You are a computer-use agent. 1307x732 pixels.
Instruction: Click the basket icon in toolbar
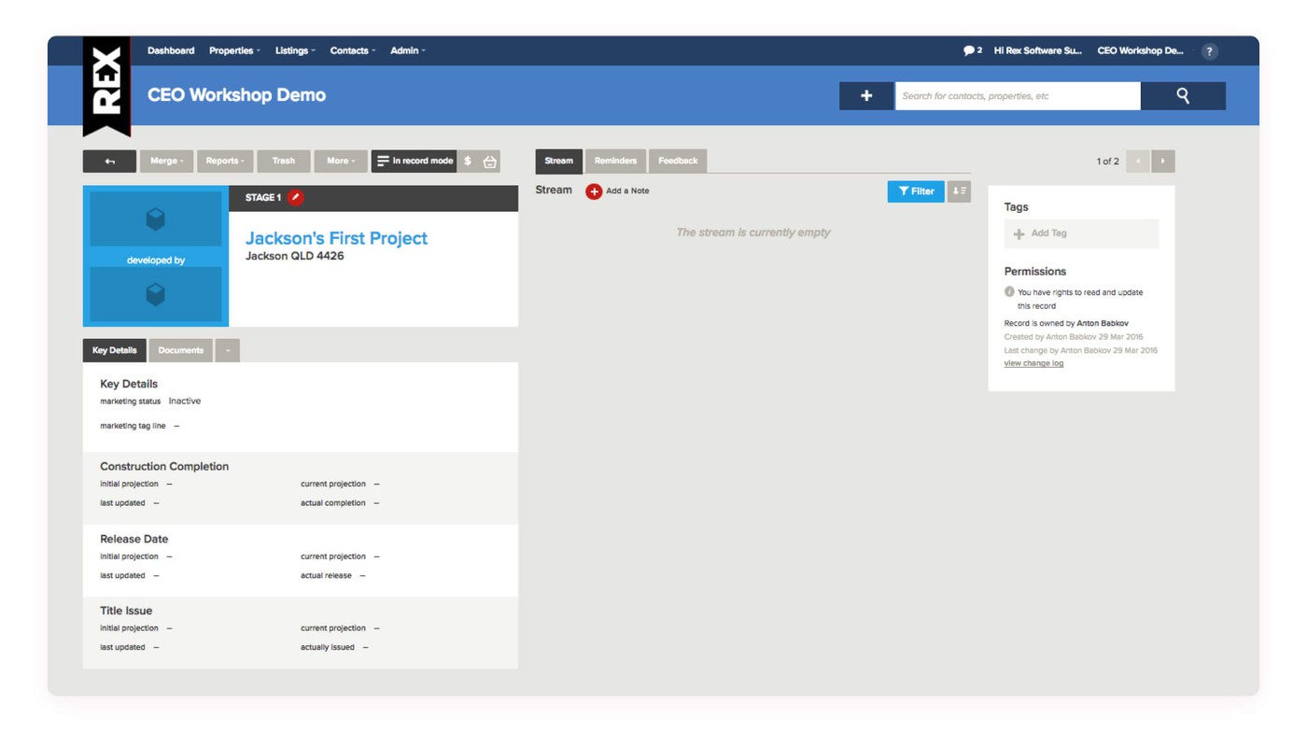tap(489, 162)
